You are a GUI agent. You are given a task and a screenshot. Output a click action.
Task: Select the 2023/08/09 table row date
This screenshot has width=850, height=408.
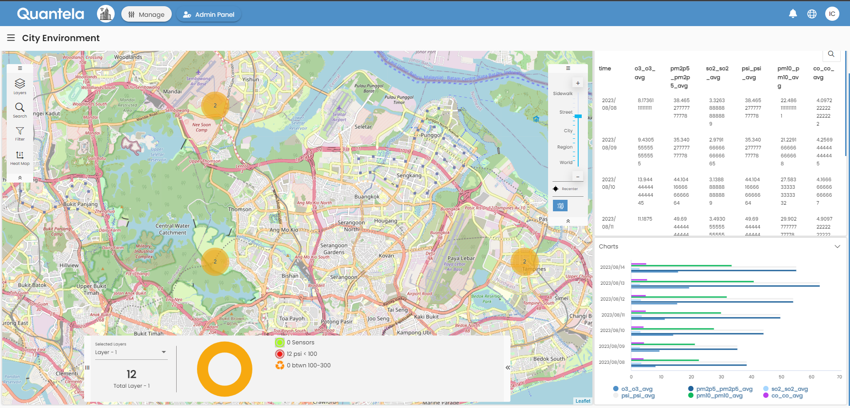tap(609, 144)
